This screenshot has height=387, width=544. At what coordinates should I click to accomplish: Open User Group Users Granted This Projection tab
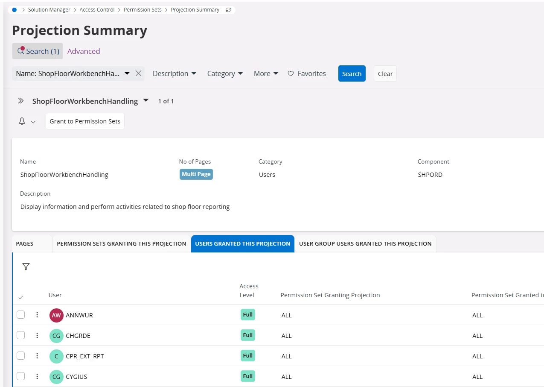365,243
